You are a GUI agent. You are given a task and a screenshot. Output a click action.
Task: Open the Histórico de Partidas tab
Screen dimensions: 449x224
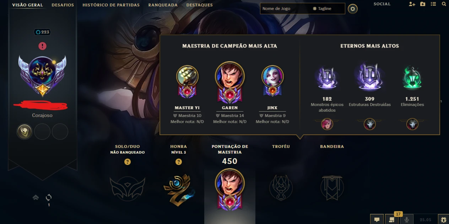coord(111,5)
